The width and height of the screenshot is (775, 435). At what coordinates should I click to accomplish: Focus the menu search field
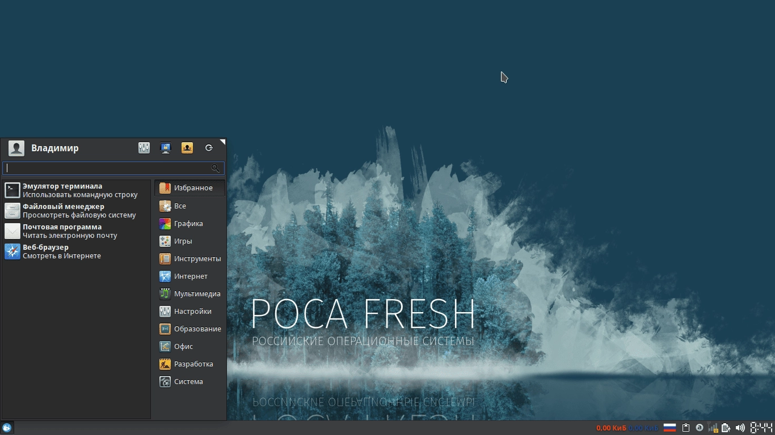(113, 168)
